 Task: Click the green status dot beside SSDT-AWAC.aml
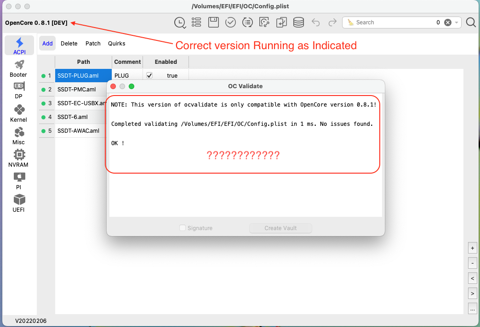coord(43,130)
